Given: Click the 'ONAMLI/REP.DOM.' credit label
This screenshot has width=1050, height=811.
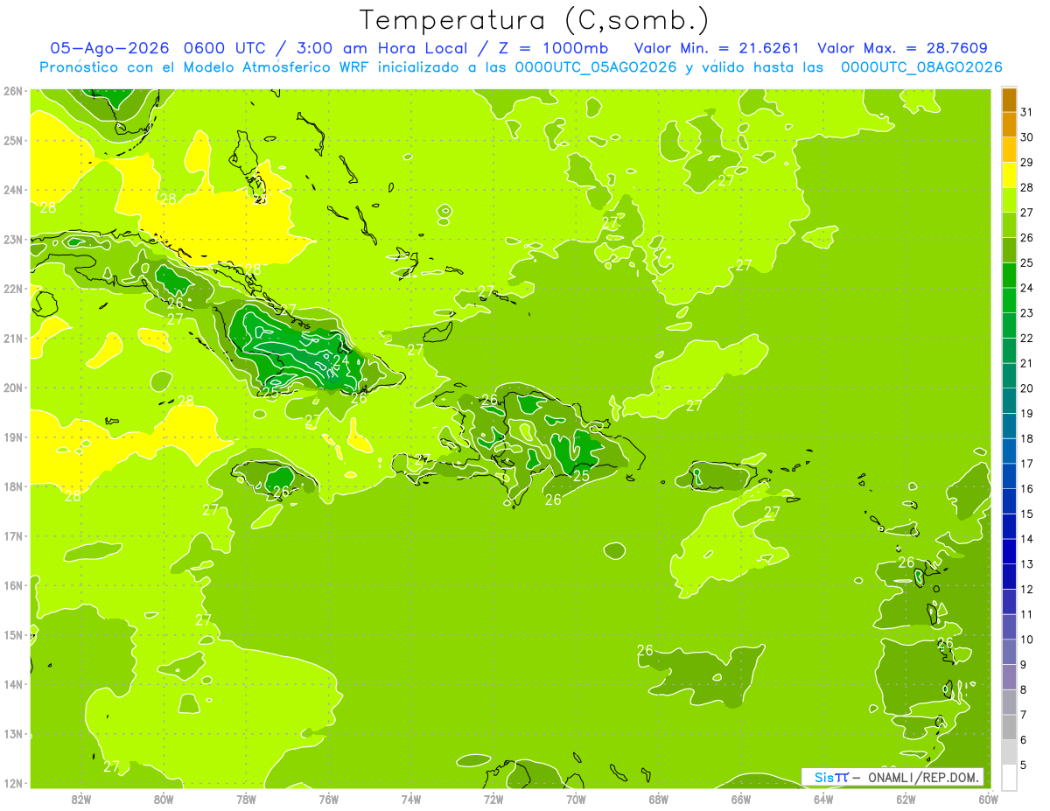Looking at the screenshot, I should click(923, 777).
